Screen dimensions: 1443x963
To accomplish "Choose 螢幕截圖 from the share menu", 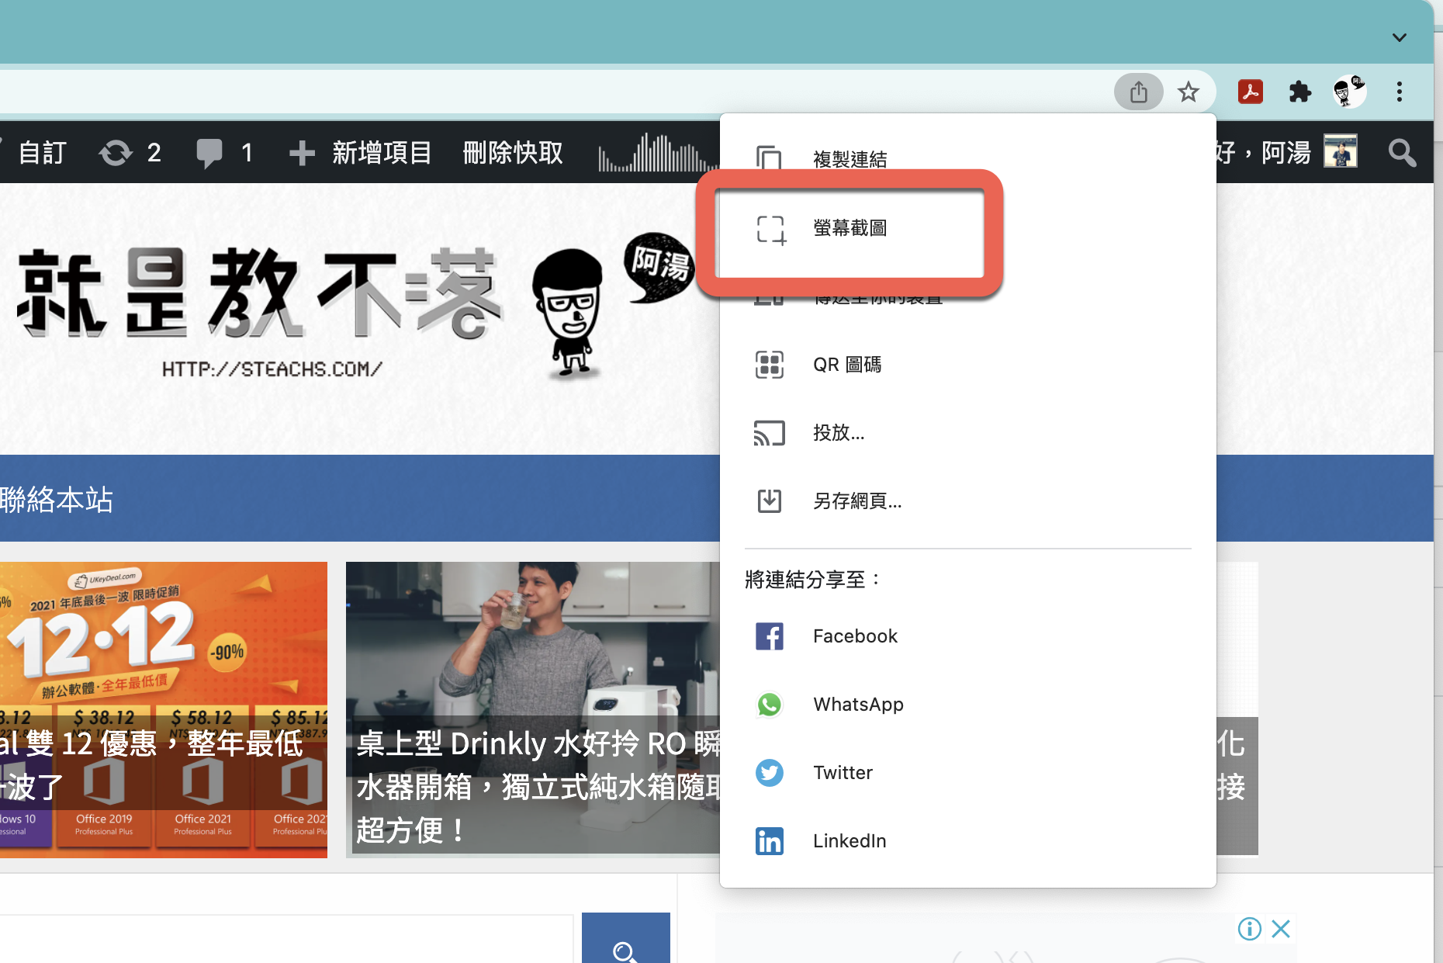I will tap(851, 229).
